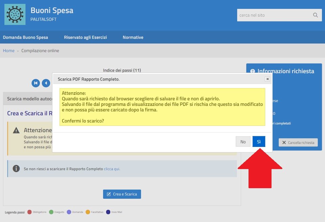Click the info circle icon beside Rapporto Completo
325x222 pixels.
(x=16, y=168)
